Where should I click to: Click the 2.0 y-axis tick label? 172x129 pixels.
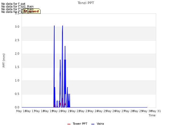click(17, 54)
